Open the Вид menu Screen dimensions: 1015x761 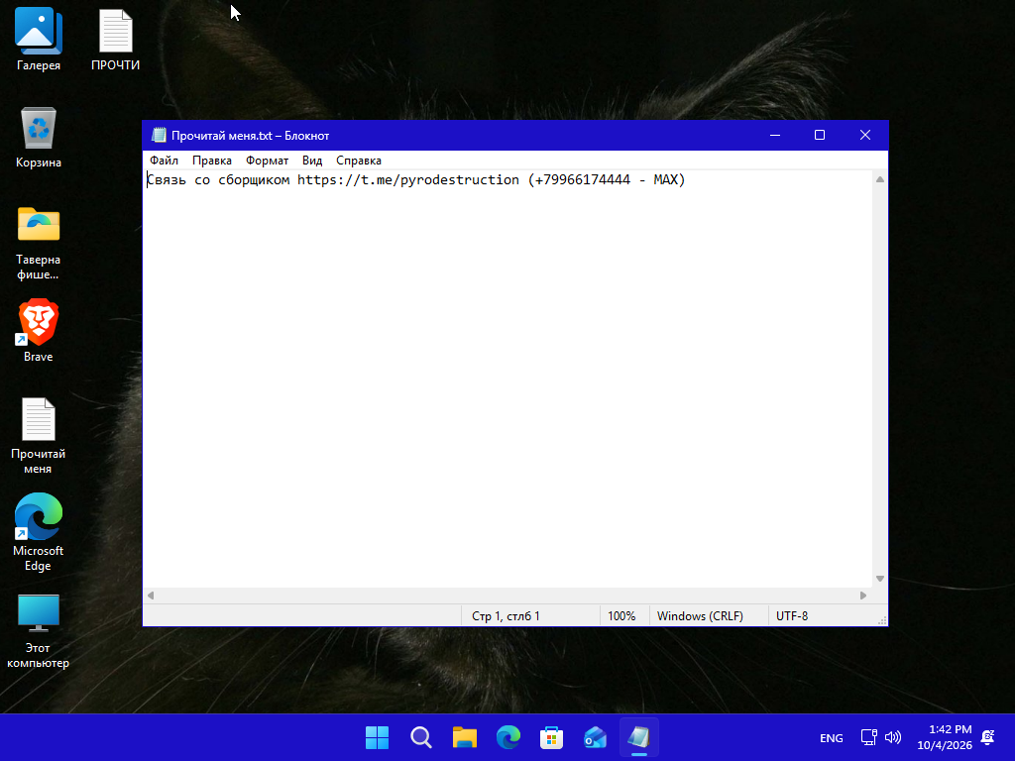point(312,161)
